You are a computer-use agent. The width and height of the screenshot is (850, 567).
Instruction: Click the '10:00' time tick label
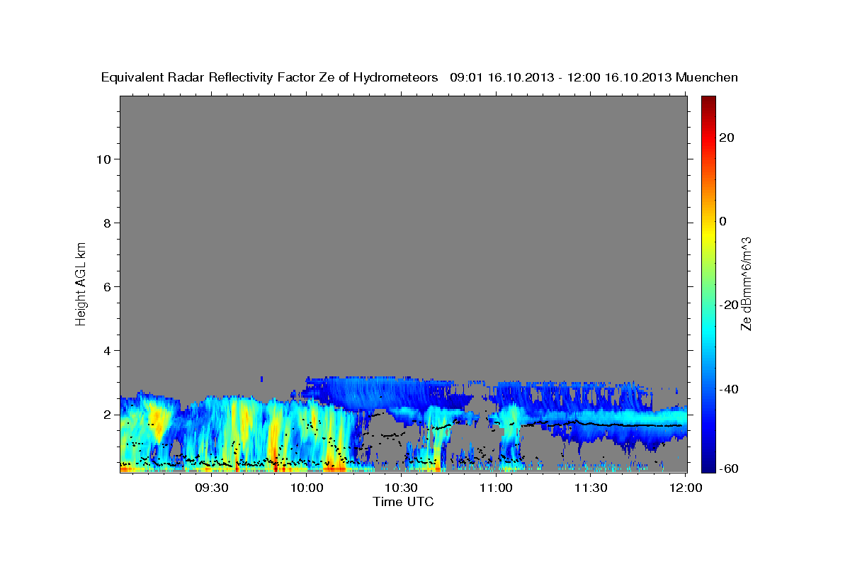pyautogui.click(x=306, y=488)
